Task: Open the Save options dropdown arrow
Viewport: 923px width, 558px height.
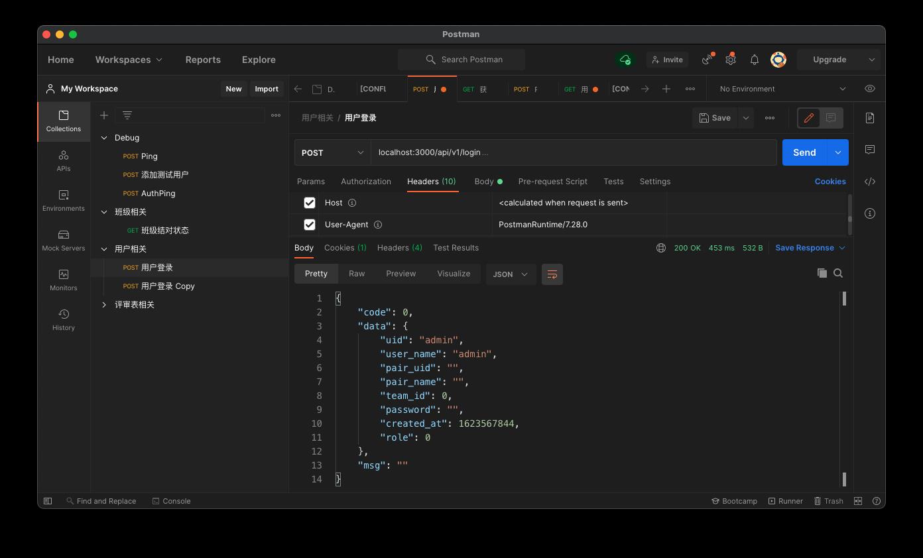Action: point(746,118)
